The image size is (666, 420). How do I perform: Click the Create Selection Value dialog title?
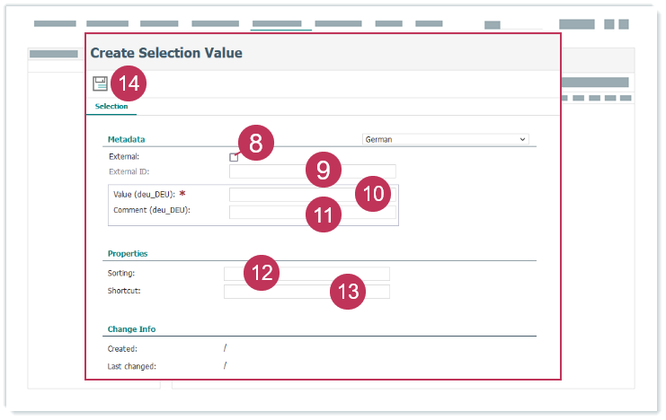[x=166, y=53]
